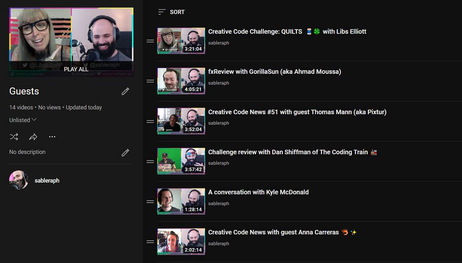The height and width of the screenshot is (263, 462).
Task: Edit the Guests playlist title with pencil icon
Action: pos(125,91)
